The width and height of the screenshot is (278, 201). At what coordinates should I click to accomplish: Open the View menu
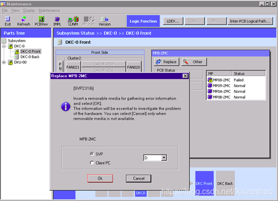click(15, 11)
